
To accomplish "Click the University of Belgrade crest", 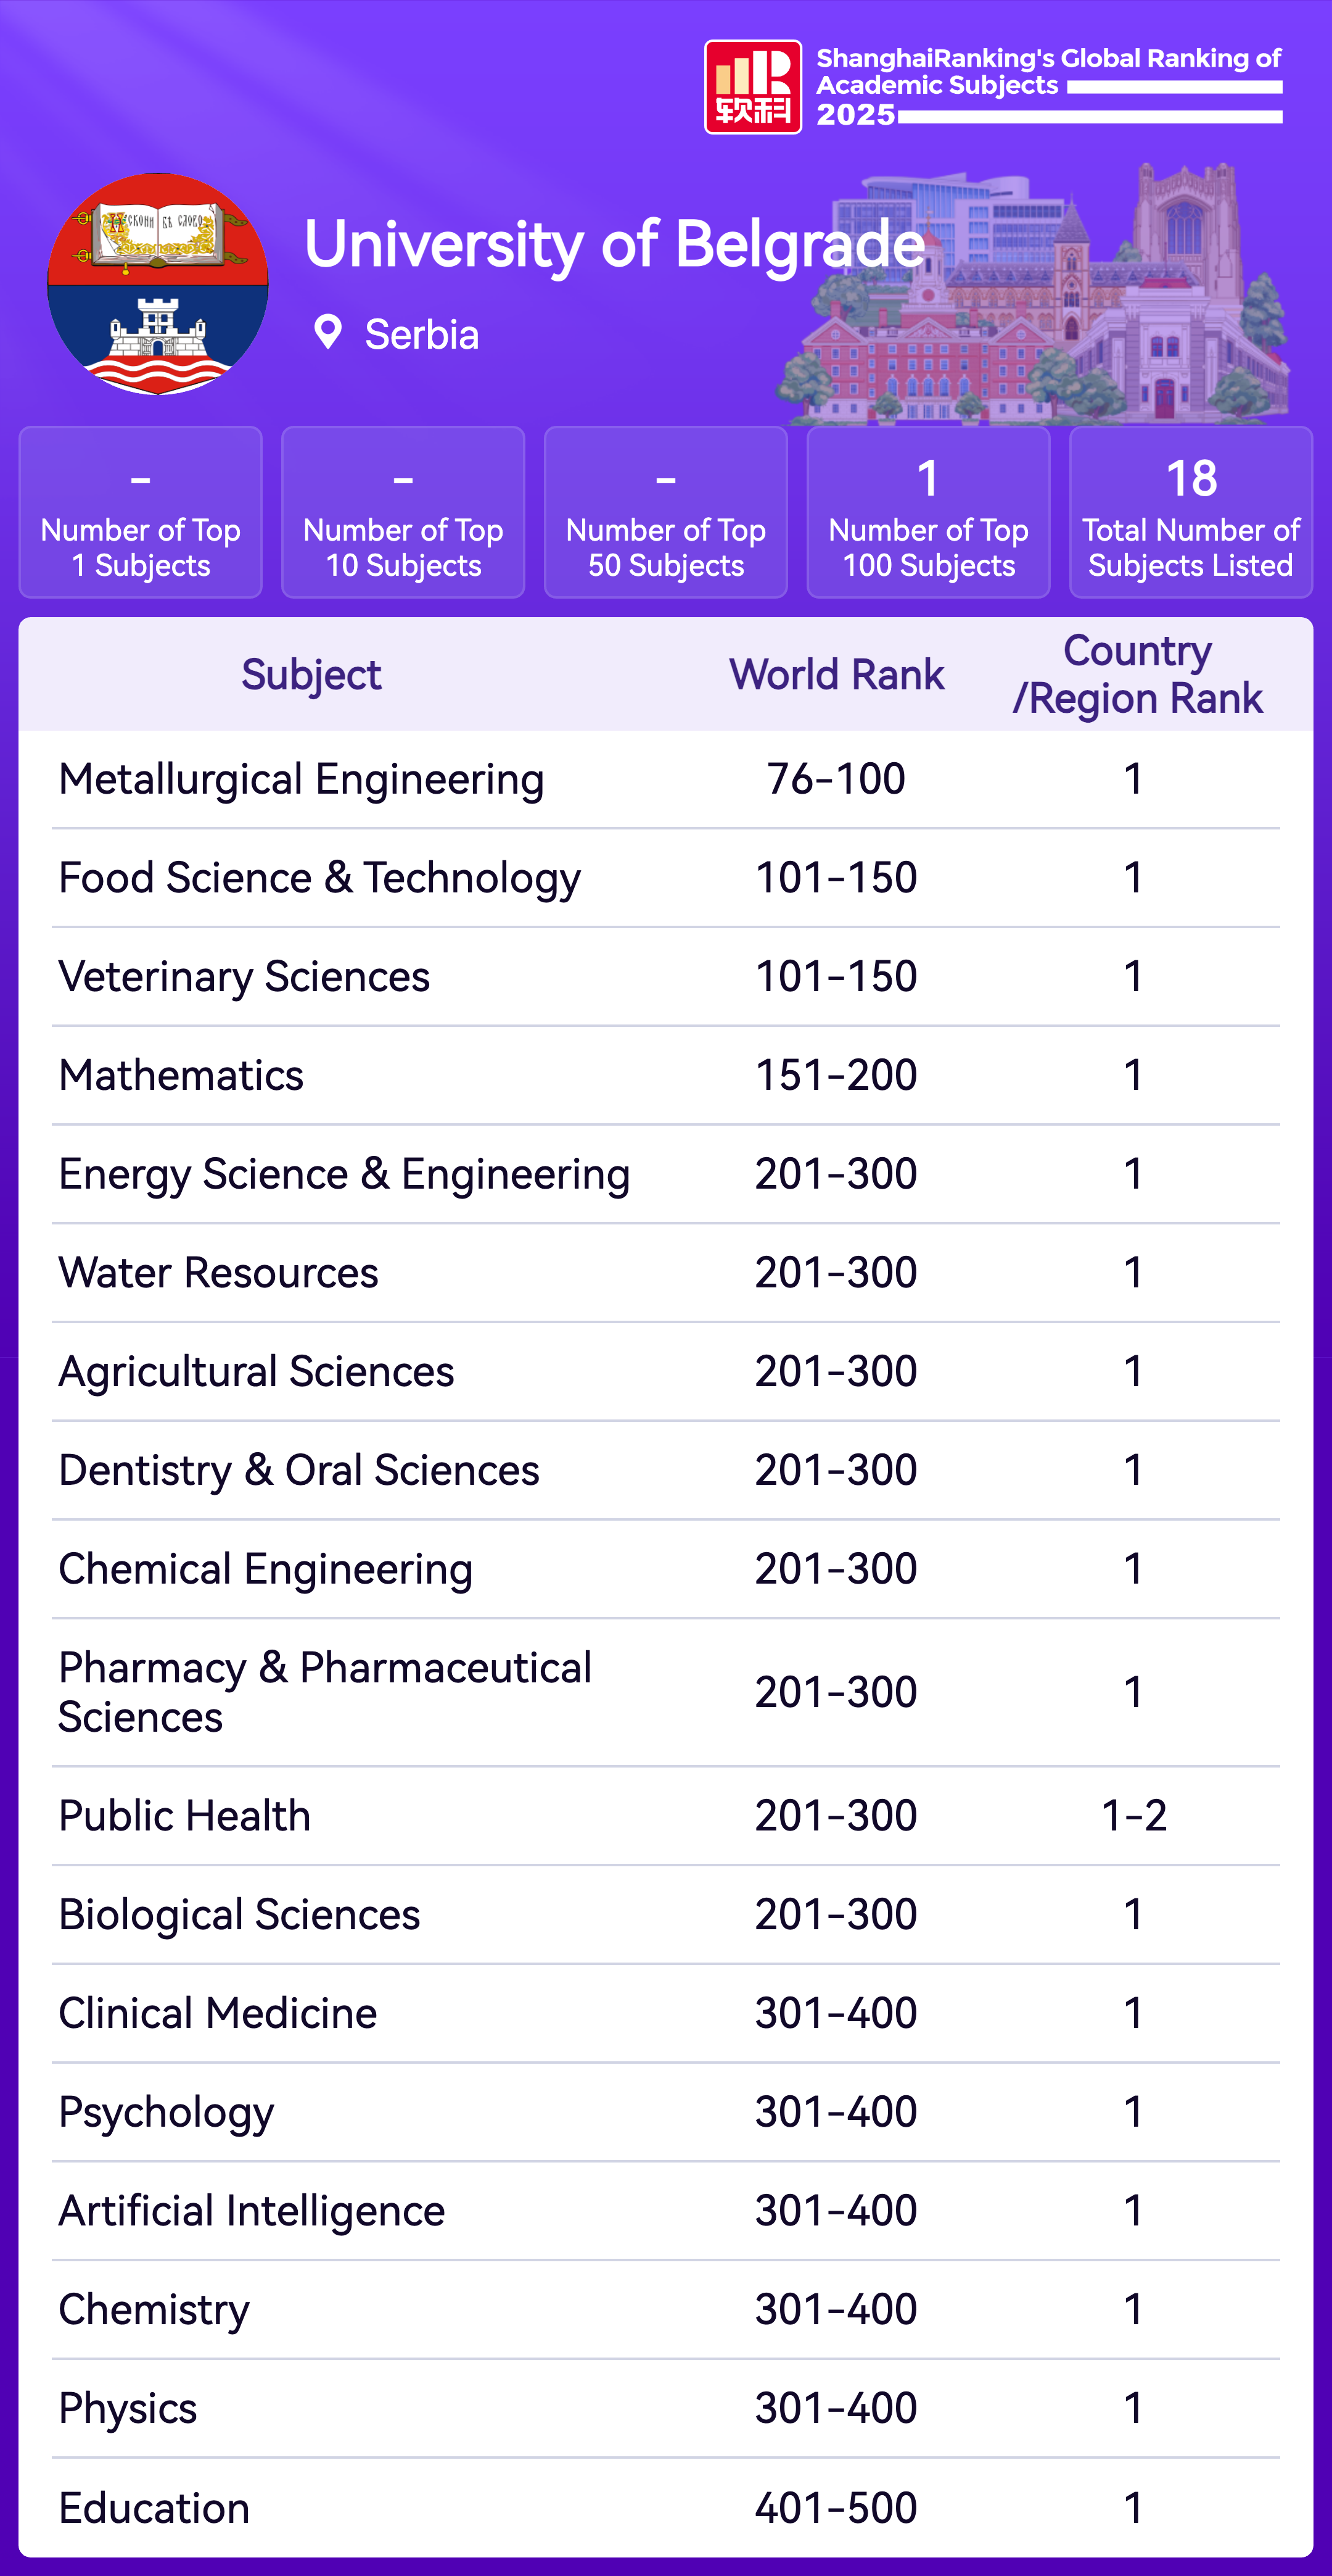I will point(158,284).
